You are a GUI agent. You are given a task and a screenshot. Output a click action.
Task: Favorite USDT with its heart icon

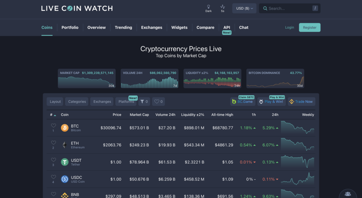[53, 160]
